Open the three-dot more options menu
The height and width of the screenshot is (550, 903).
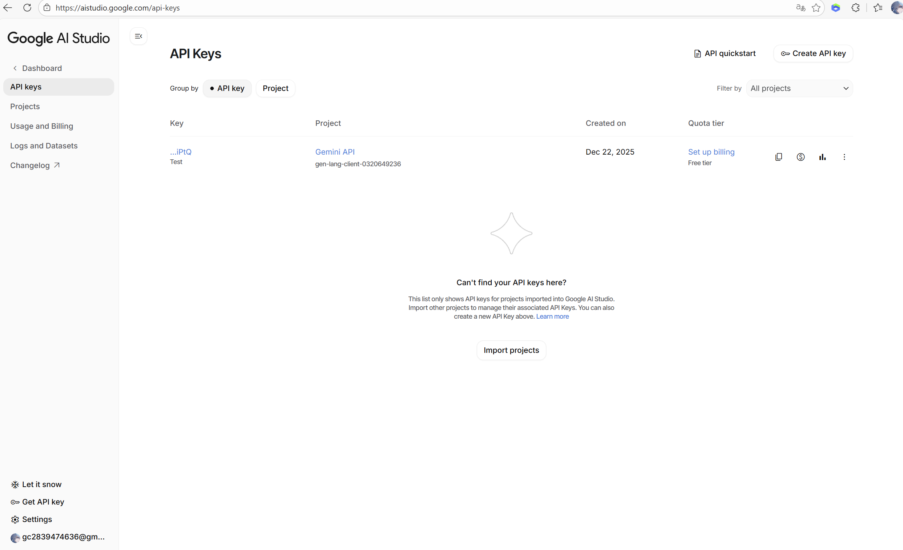point(844,157)
